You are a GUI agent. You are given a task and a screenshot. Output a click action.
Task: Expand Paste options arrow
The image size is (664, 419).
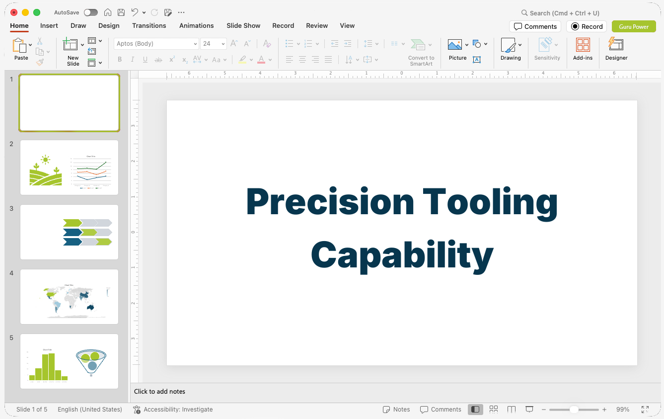(31, 45)
